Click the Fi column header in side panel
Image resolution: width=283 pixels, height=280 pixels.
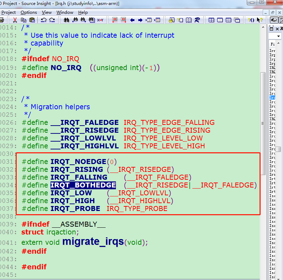(272, 44)
